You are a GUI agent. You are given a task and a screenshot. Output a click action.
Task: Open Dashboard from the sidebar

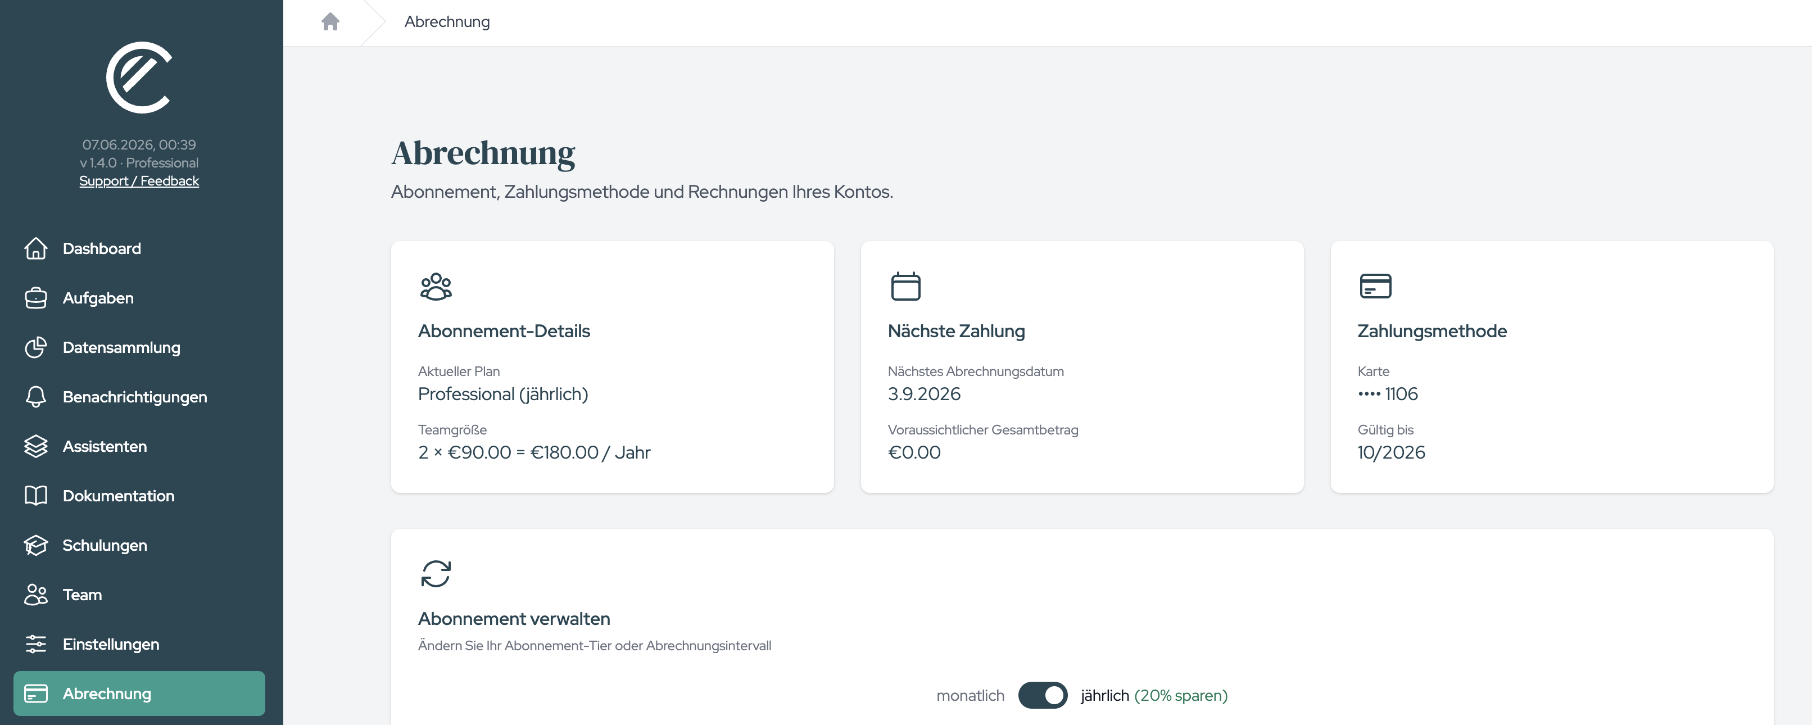tap(139, 248)
